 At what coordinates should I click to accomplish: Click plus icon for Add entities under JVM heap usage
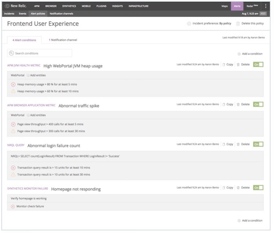(x=28, y=75)
